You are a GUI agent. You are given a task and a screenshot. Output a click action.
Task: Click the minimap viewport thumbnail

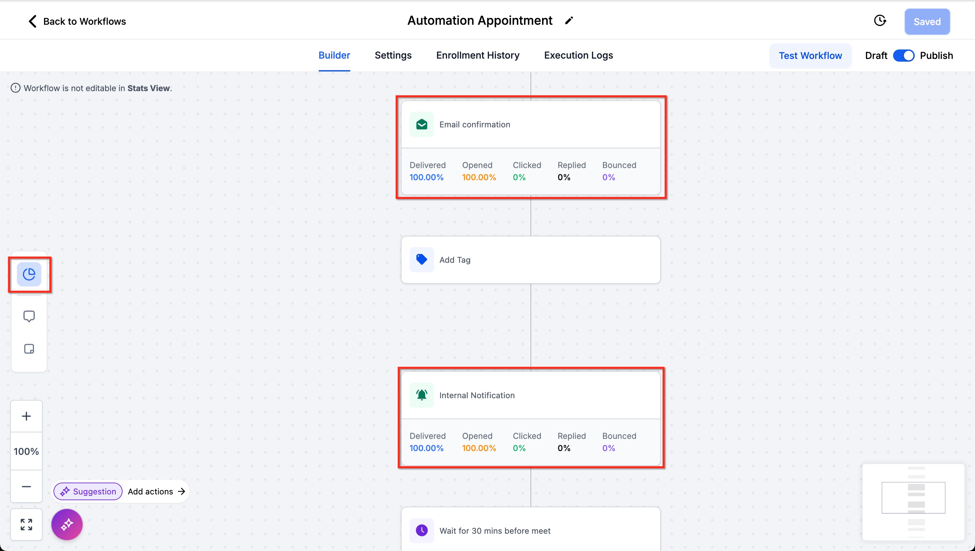coord(913,497)
